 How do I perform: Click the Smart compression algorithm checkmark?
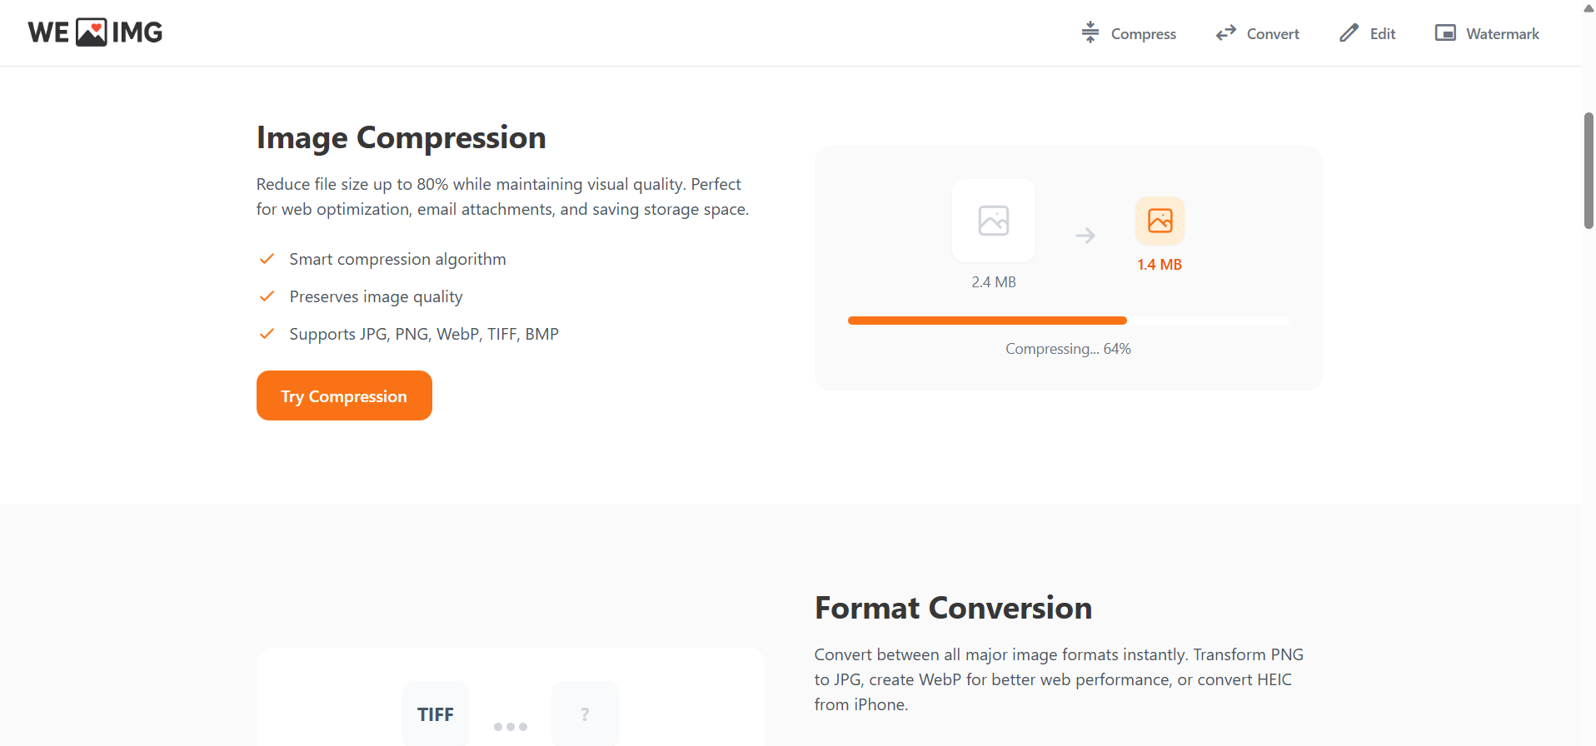point(267,259)
